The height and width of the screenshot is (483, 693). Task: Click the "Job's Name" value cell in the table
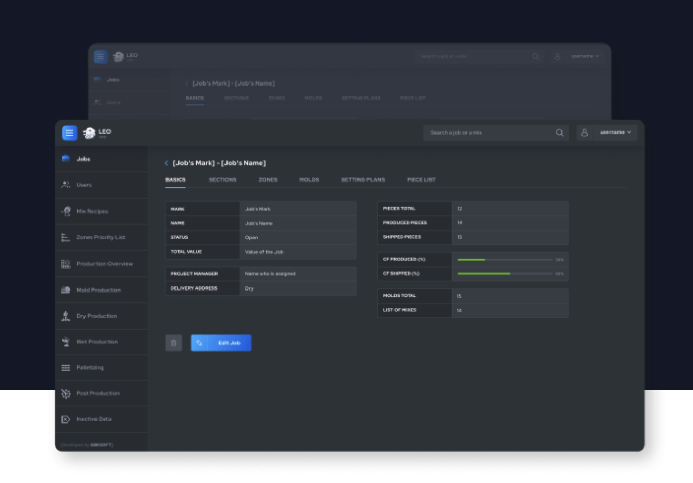coord(298,223)
